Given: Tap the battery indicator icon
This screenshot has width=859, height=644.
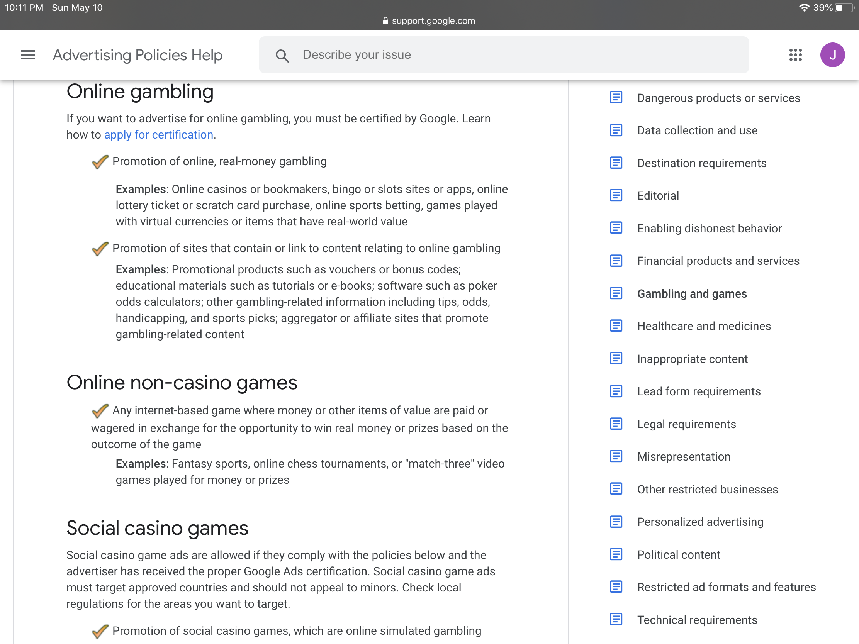Looking at the screenshot, I should (845, 7).
